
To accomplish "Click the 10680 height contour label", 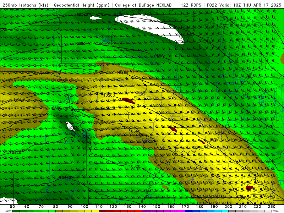I will pyautogui.click(x=65, y=178).
